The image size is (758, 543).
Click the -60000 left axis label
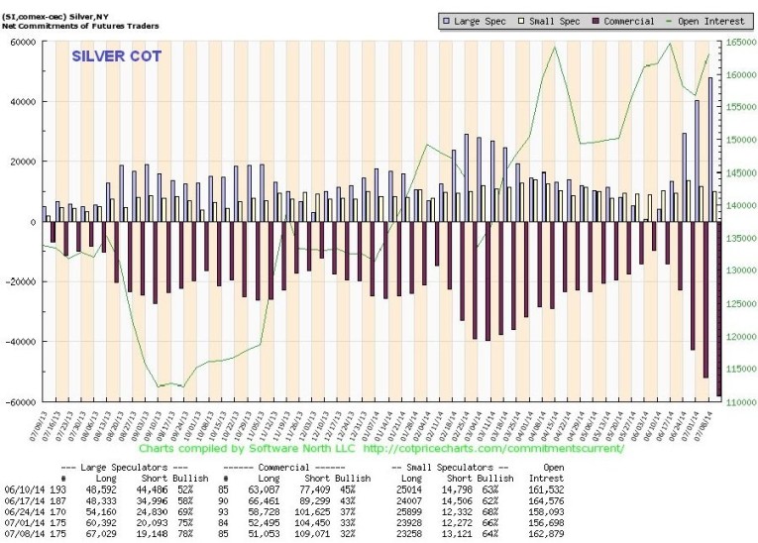click(19, 402)
